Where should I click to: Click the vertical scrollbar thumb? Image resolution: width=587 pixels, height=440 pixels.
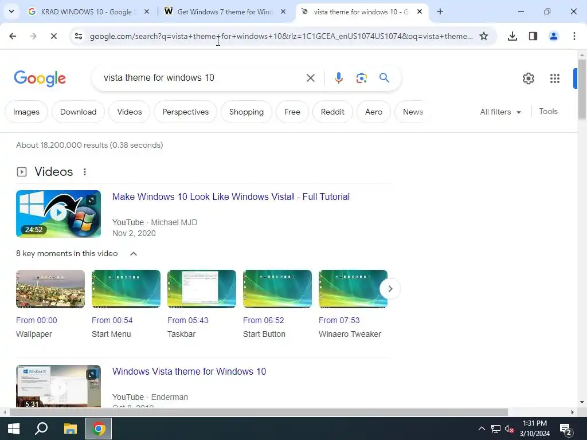[x=582, y=90]
